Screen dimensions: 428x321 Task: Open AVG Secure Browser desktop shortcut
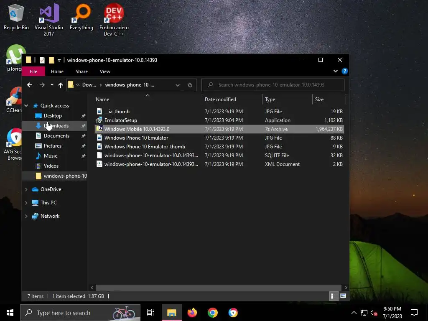(x=13, y=144)
